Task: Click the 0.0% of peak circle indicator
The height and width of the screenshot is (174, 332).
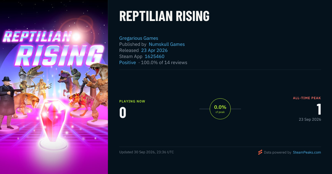Action: 220,109
